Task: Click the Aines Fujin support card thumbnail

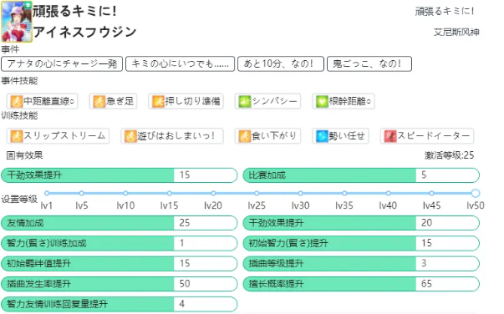Action: pos(17,22)
